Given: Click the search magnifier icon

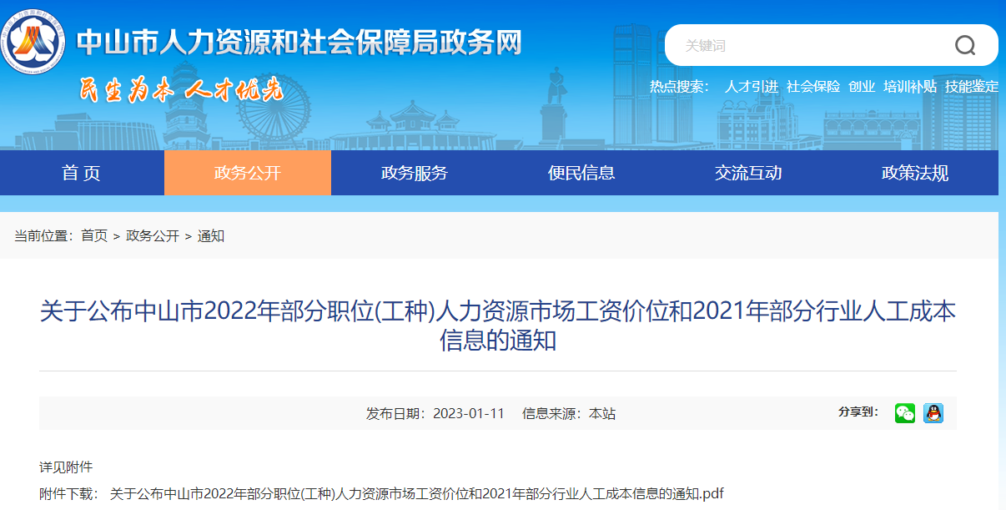Looking at the screenshot, I should (x=963, y=46).
